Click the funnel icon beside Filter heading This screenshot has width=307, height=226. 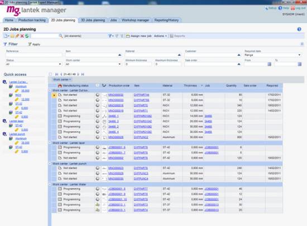5,44
